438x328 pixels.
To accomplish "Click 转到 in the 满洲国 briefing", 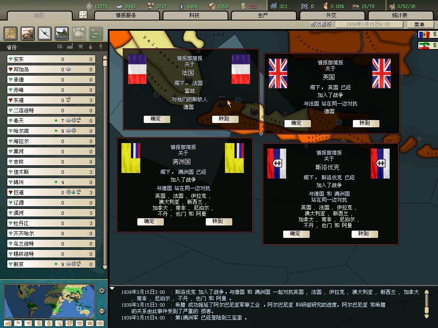I will click(219, 222).
